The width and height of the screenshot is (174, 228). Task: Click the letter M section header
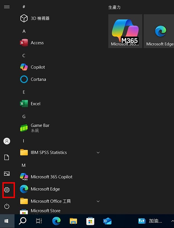pyautogui.click(x=24, y=165)
